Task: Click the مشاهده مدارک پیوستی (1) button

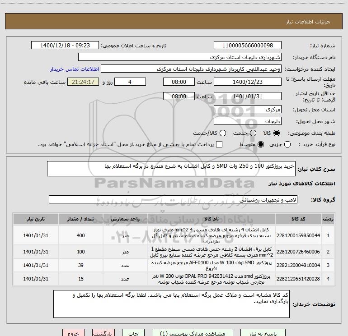Action: [193, 333]
